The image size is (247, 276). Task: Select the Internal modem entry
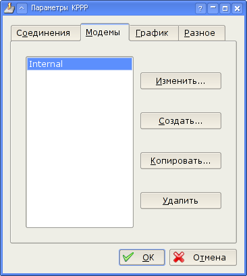click(80, 64)
